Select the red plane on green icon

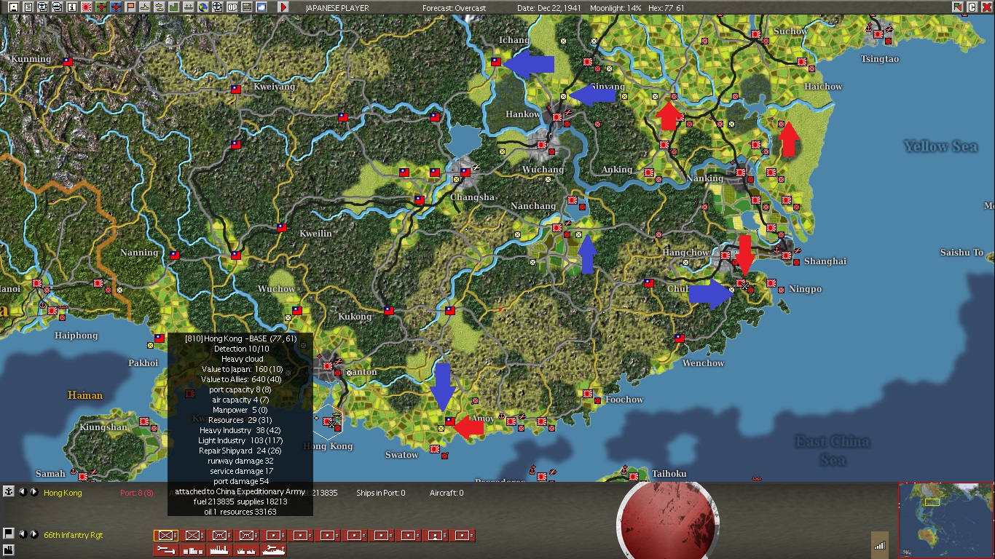pos(101,7)
